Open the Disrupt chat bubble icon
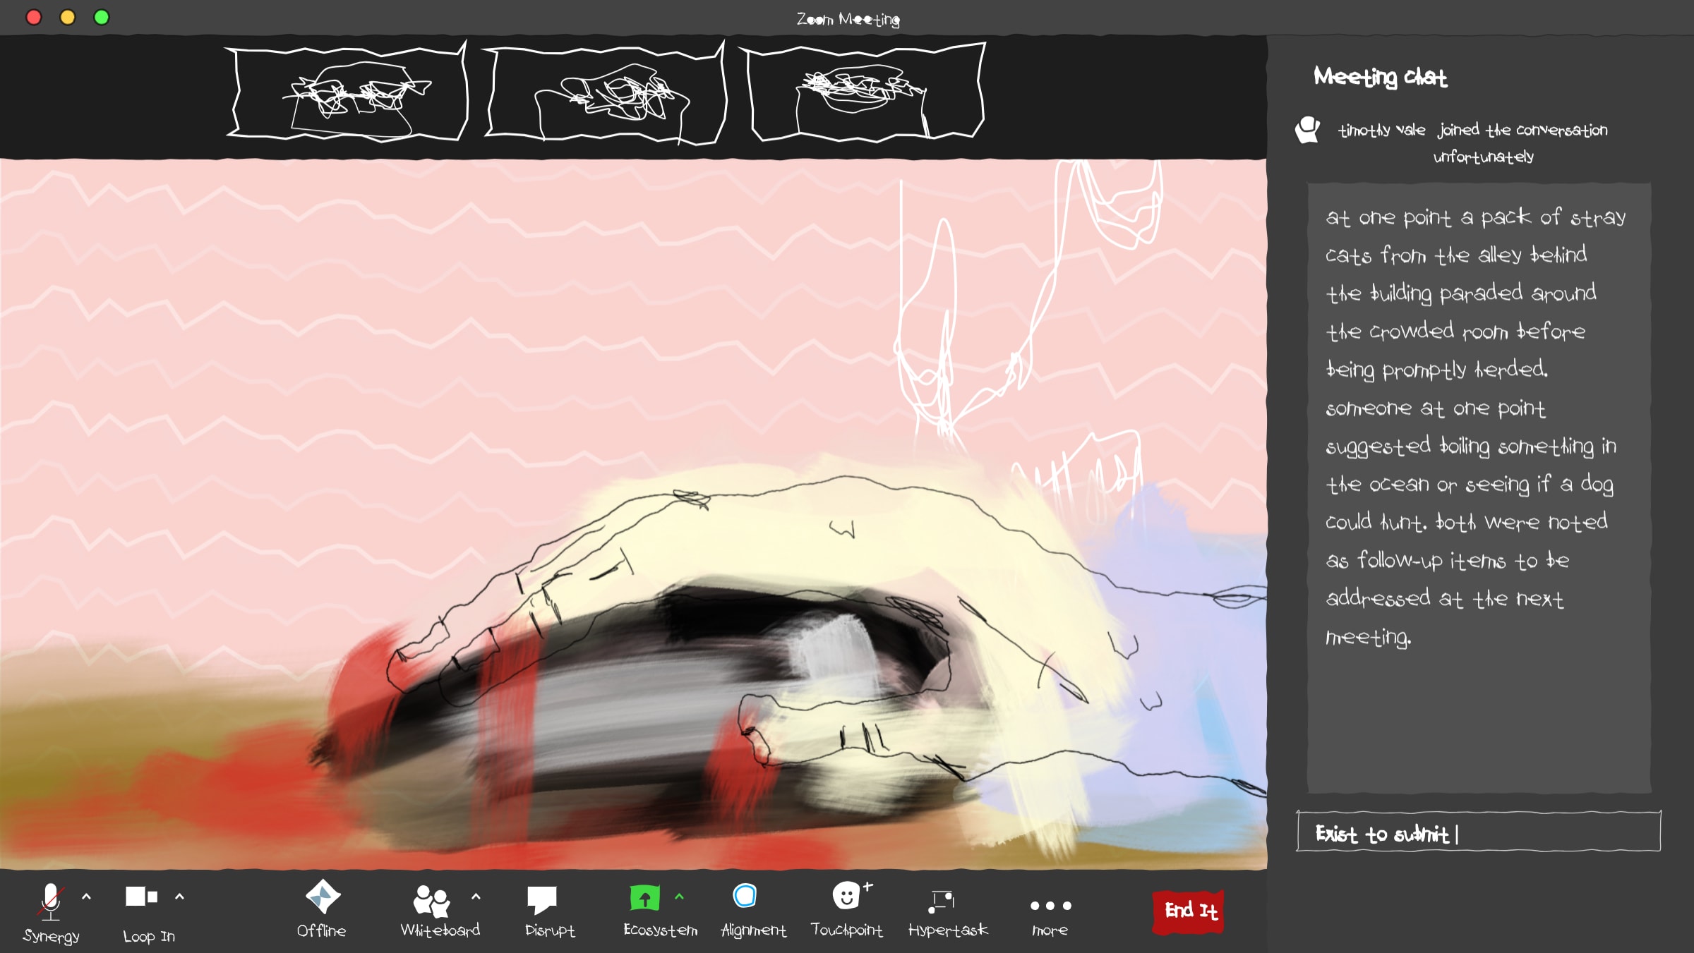 [542, 899]
